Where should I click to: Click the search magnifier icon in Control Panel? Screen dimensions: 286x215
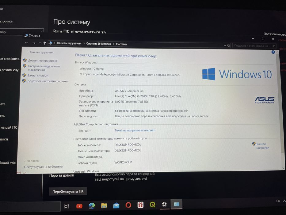[x=273, y=46]
